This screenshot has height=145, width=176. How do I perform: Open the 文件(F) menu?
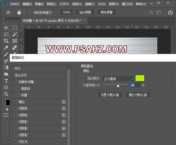click(15, 4)
